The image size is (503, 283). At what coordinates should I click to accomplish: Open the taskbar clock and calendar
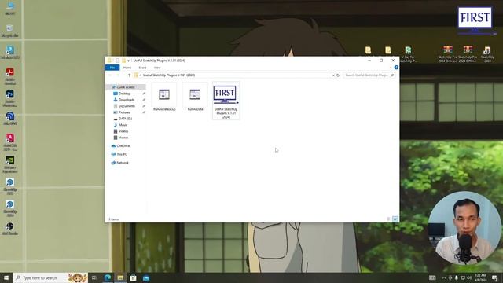click(480, 277)
